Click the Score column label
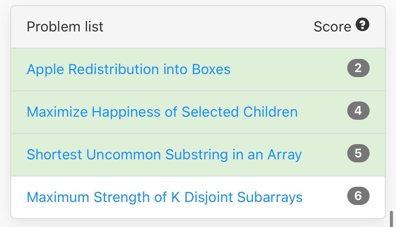The image size is (396, 227). click(332, 26)
